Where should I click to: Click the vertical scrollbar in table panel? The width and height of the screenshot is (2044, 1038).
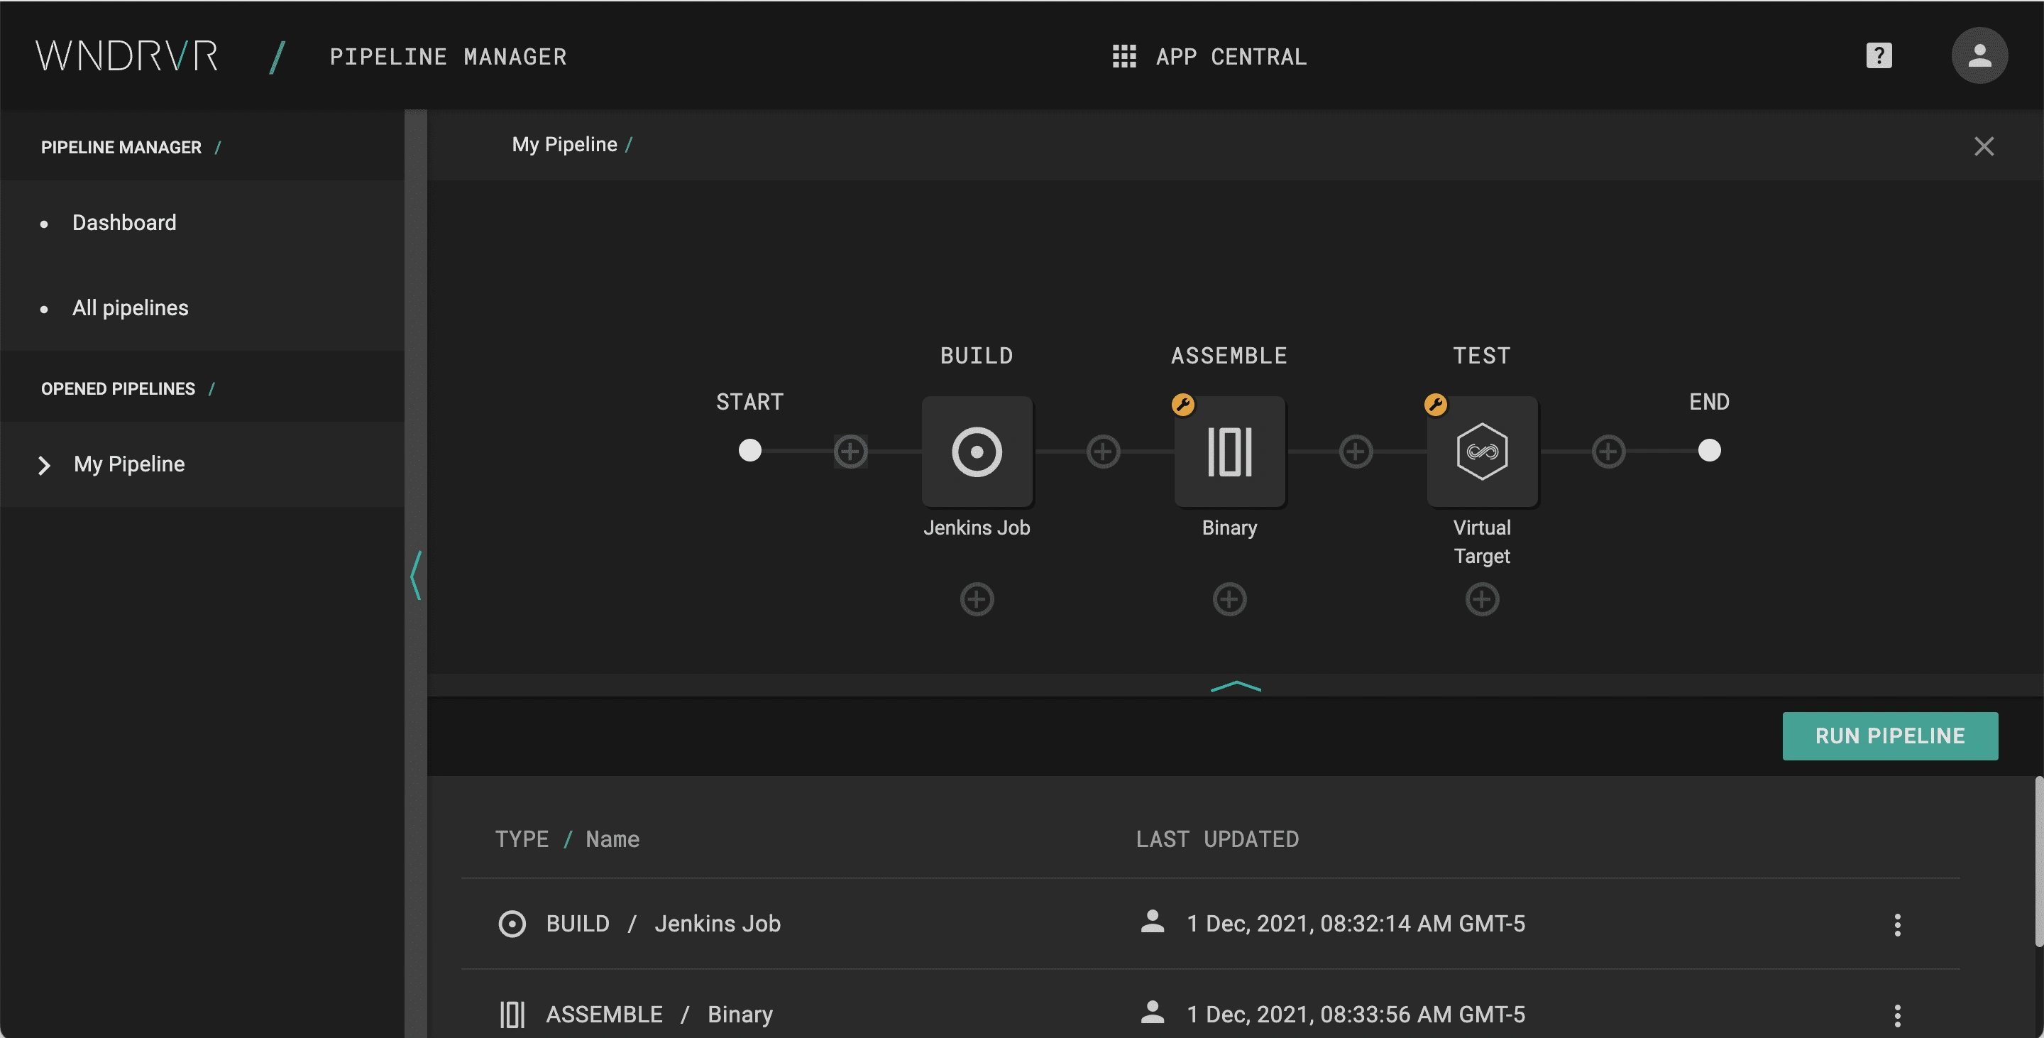[x=2038, y=862]
